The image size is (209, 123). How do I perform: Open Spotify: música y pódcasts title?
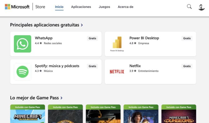pos(57,66)
